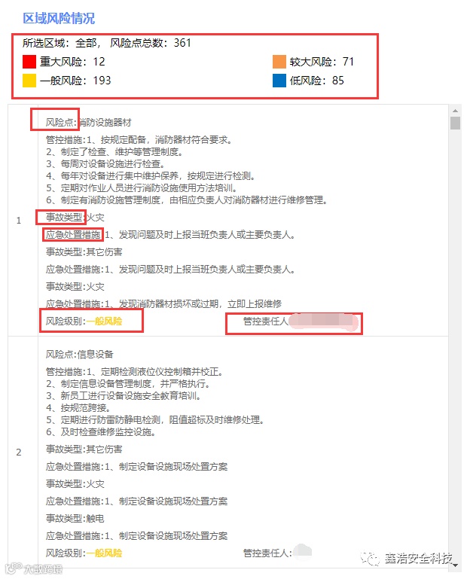This screenshot has height=579, width=467.
Task: Select the 较大风险: 71 label
Action: pyautogui.click(x=322, y=62)
